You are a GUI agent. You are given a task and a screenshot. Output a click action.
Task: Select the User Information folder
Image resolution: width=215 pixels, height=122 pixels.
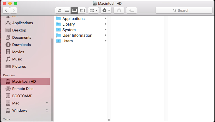(x=81, y=35)
